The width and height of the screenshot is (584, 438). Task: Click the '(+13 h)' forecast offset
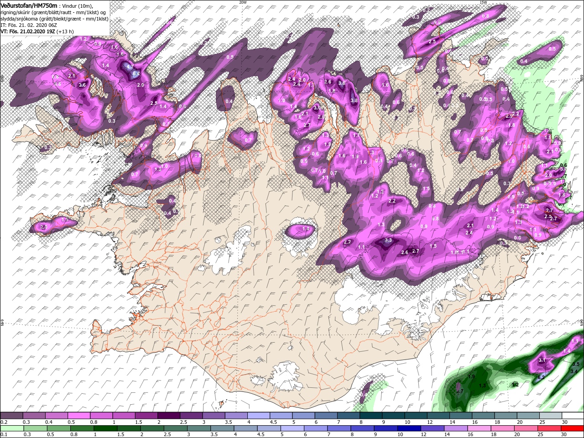(x=66, y=31)
